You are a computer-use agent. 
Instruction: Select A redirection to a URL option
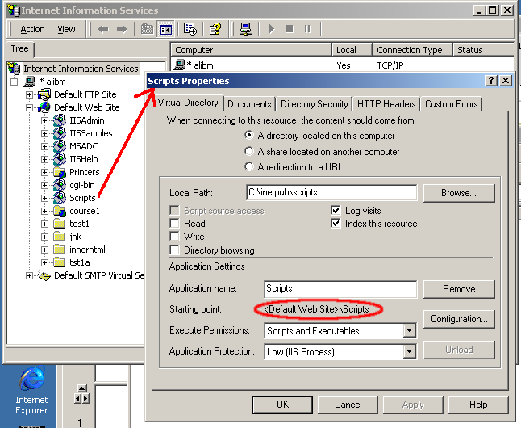pos(249,166)
